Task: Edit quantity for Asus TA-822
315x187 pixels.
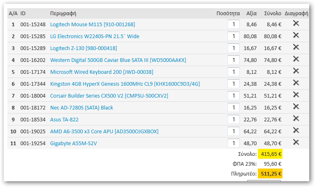Action: (234, 120)
